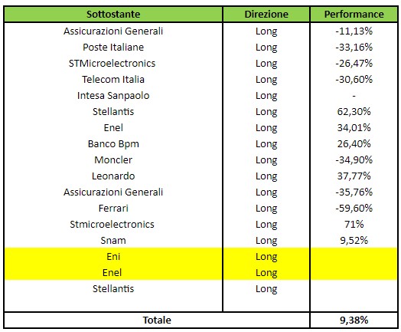
Task: Click the Totale label cell
Action: (157, 320)
